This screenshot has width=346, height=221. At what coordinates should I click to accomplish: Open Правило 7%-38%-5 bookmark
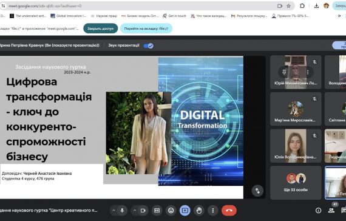[x=290, y=16]
